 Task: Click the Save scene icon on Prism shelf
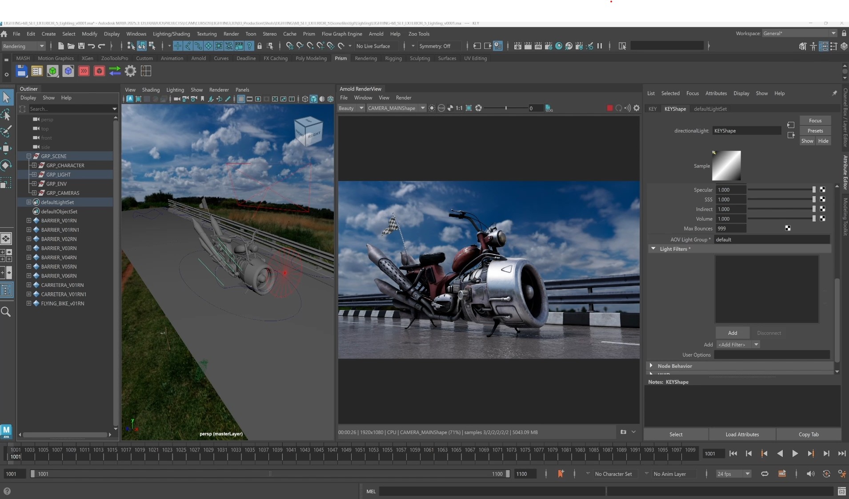[21, 71]
